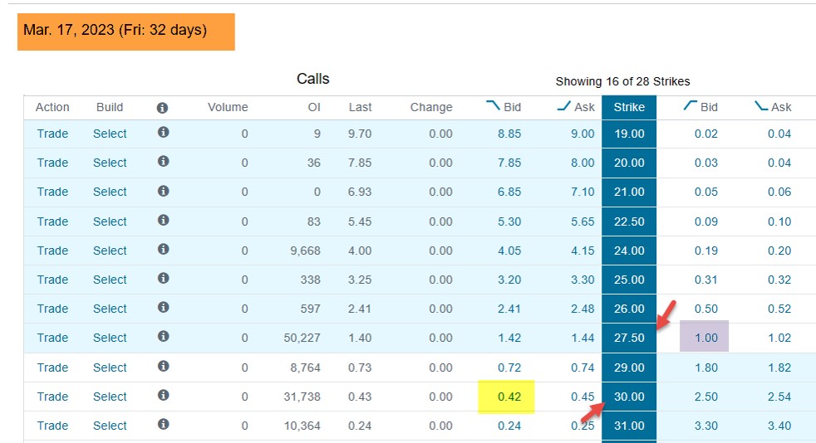
Task: Click info icon in the 22.50 strike row
Action: pos(163,220)
